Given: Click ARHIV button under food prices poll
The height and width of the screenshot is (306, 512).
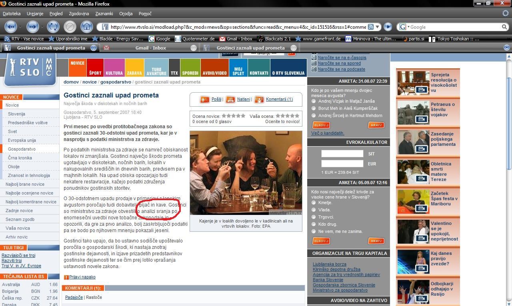Looking at the screenshot, I should (376, 241).
